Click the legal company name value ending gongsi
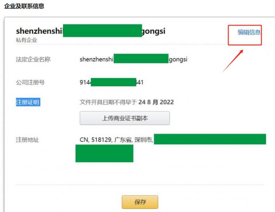Viewport: 275px width, 212px height. pos(133,59)
